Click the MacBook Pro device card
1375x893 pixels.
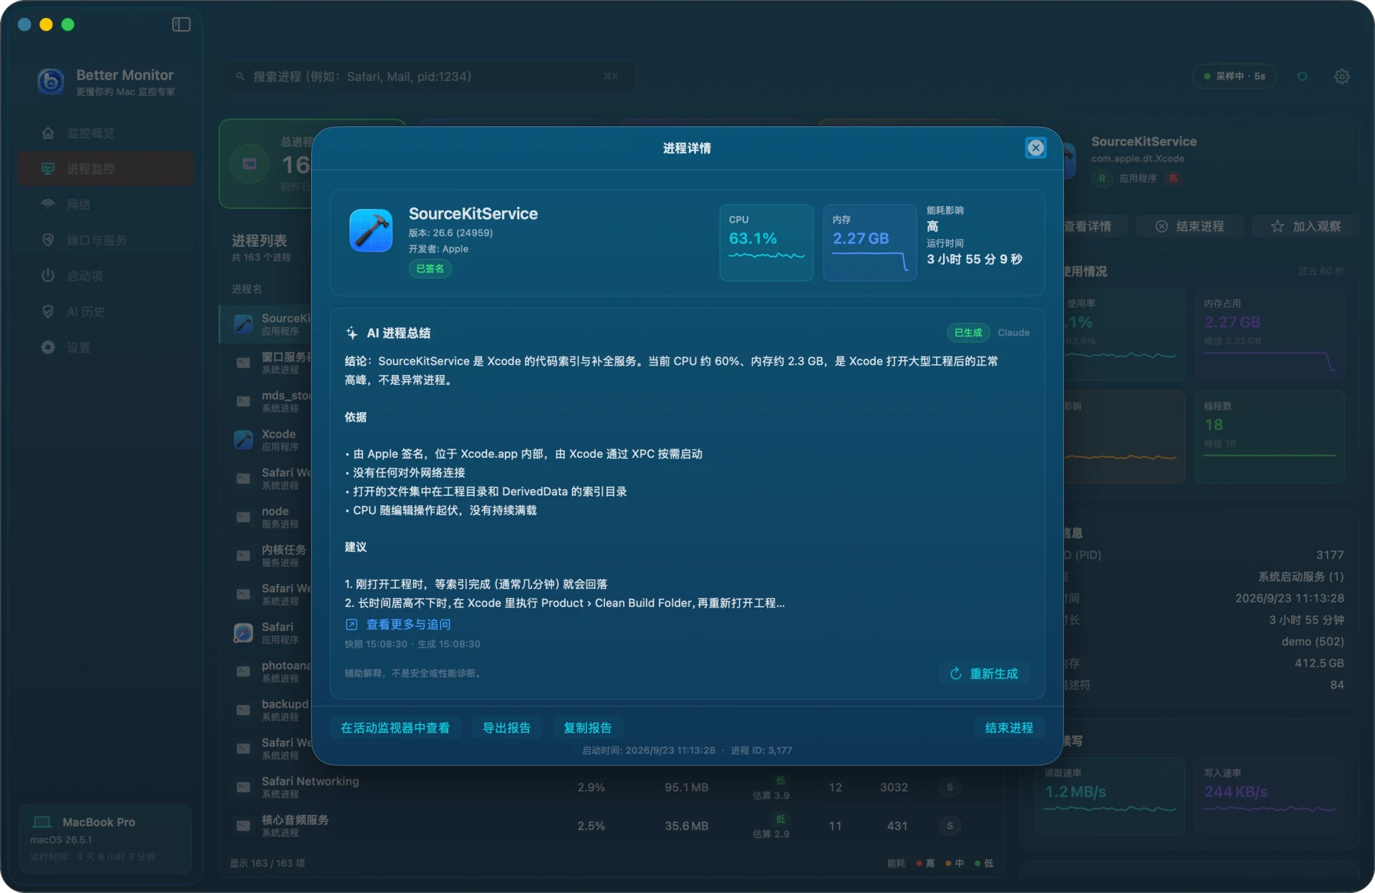[x=105, y=838]
